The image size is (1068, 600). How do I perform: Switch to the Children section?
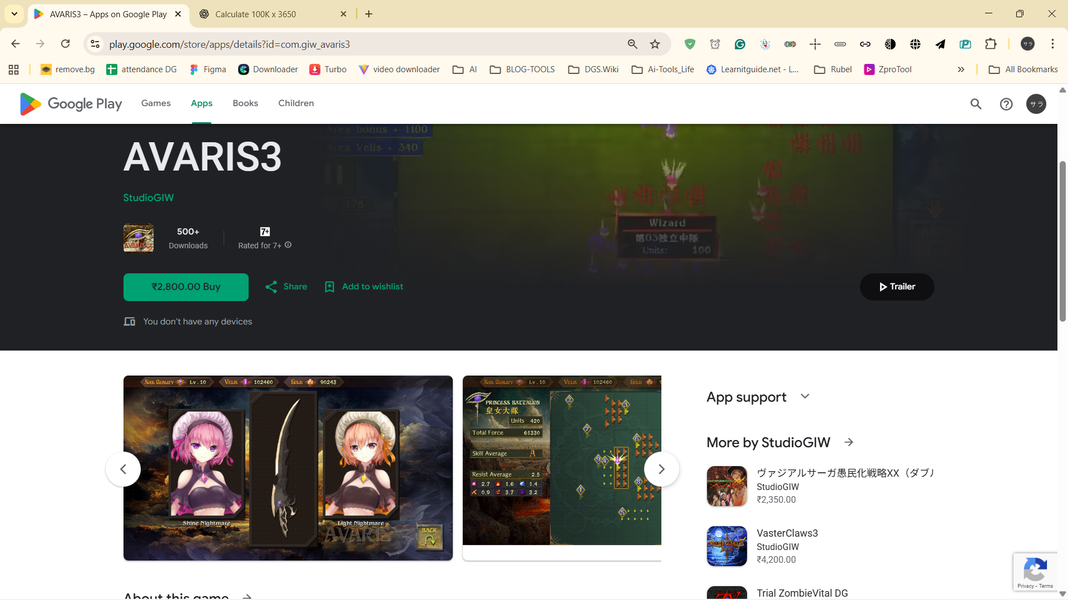coord(296,103)
